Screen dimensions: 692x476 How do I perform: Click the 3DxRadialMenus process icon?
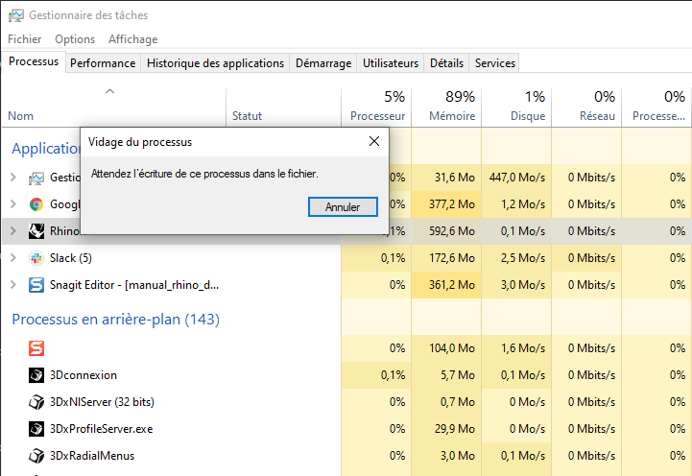point(36,456)
